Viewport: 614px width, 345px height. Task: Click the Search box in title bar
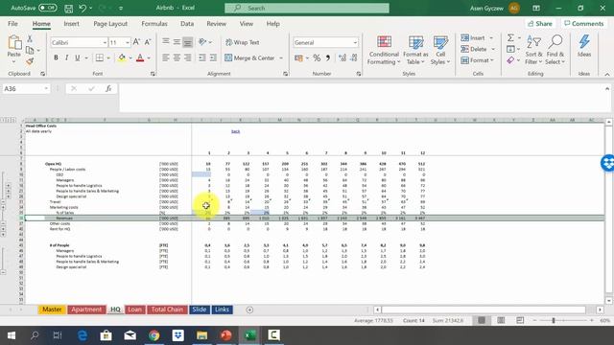(x=307, y=8)
